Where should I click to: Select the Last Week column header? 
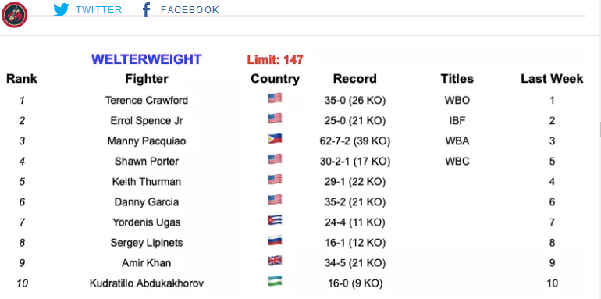coord(552,79)
